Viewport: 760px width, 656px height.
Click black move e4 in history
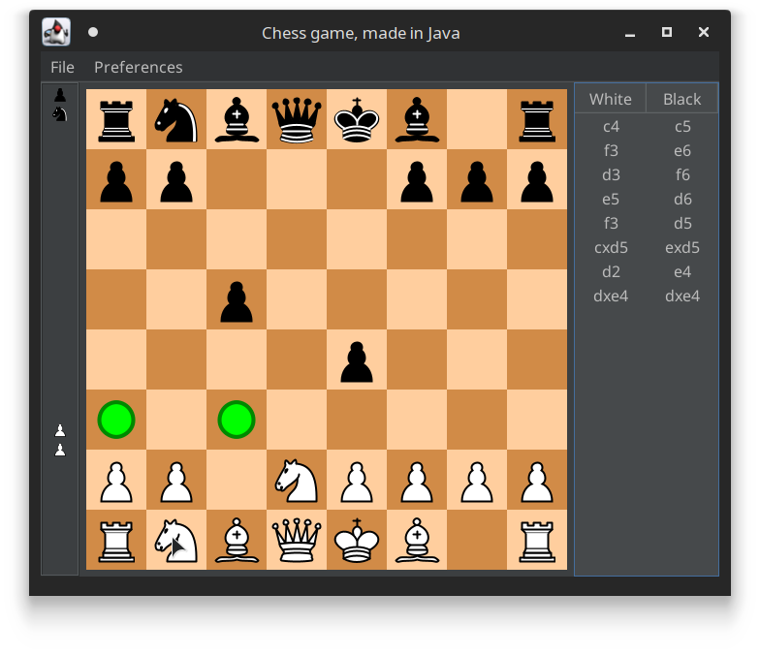[x=682, y=271]
